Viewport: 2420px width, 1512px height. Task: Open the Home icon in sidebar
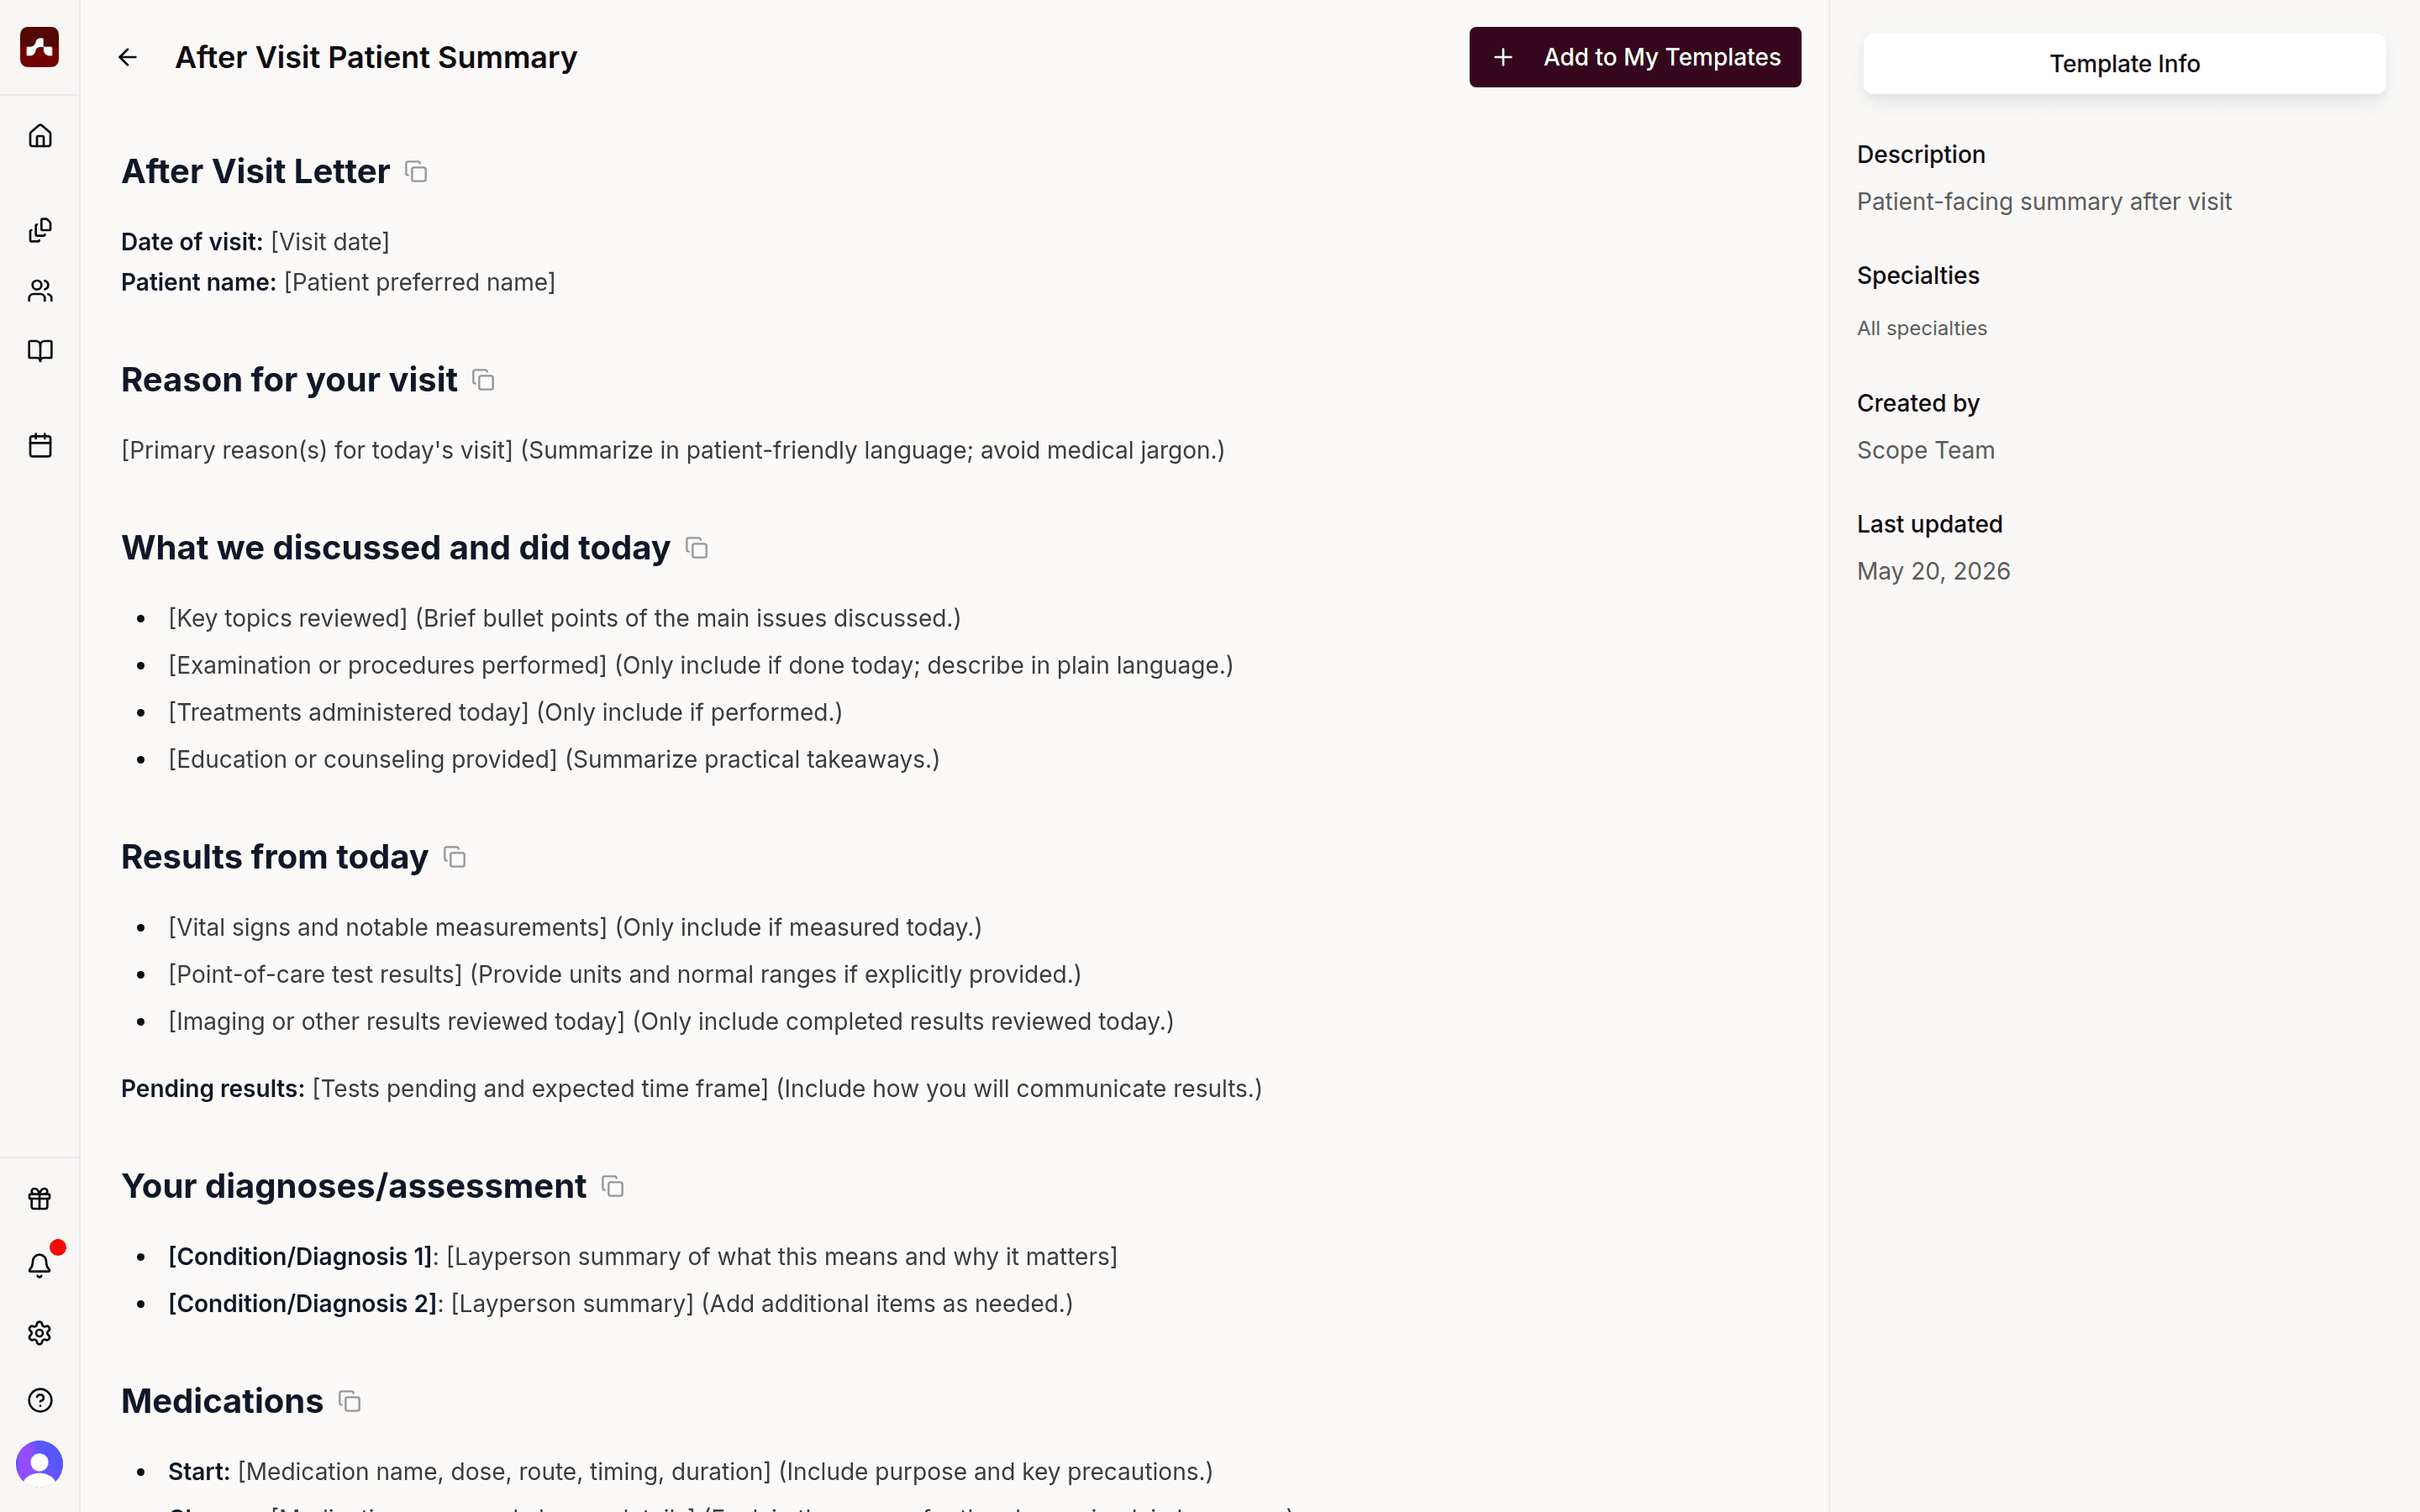[40, 135]
